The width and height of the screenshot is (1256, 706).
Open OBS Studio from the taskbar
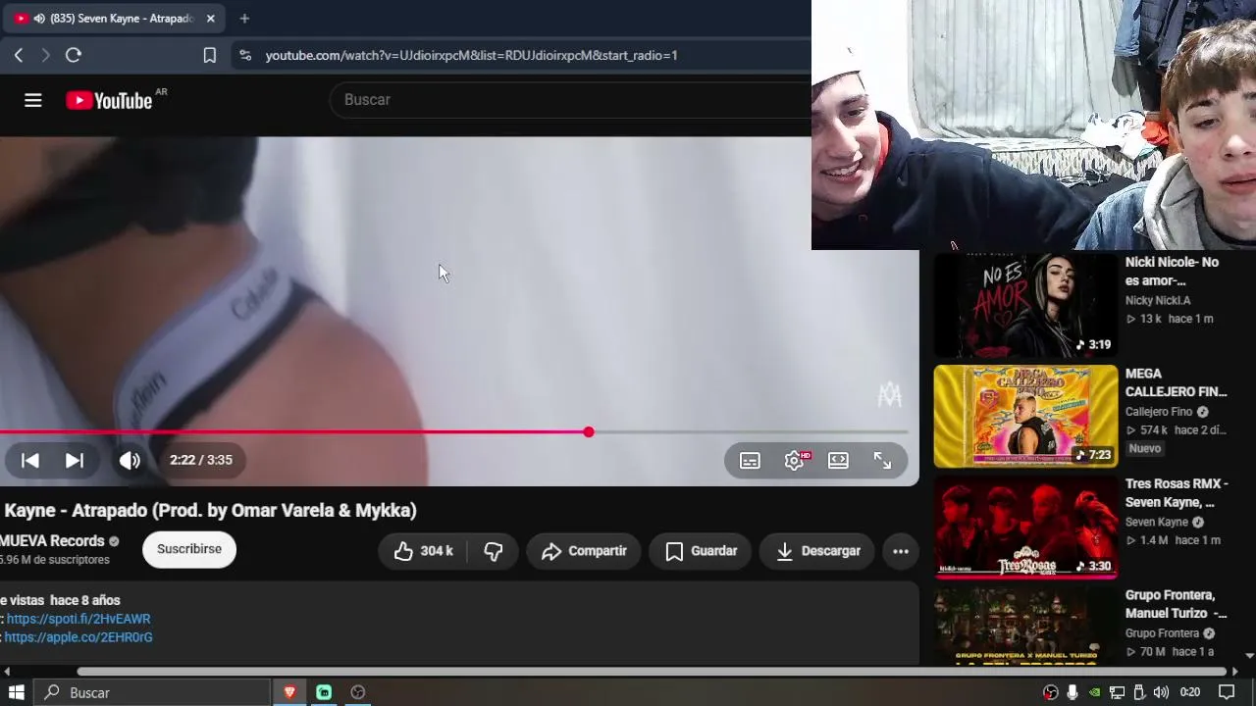[358, 692]
